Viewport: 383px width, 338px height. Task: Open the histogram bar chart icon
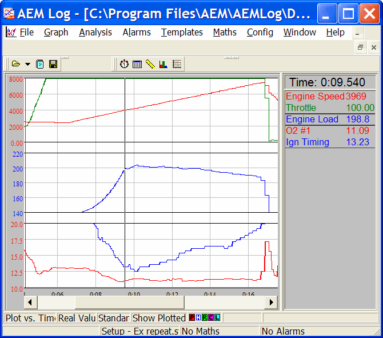coord(163,64)
